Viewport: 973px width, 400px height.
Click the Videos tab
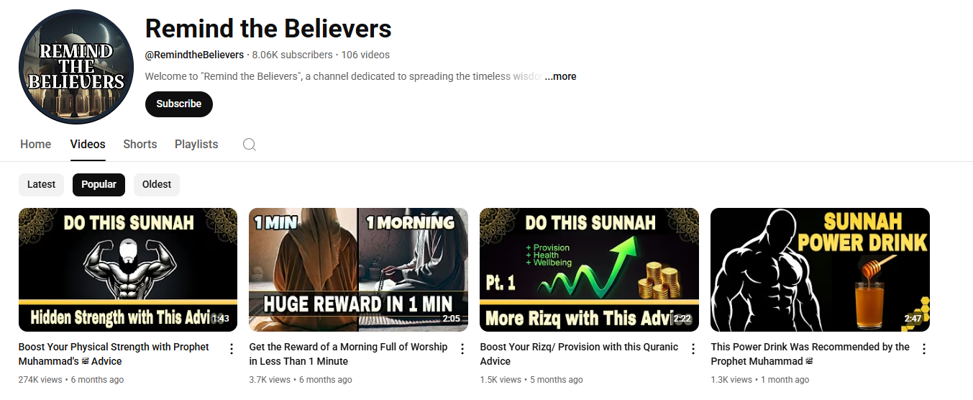(x=88, y=144)
